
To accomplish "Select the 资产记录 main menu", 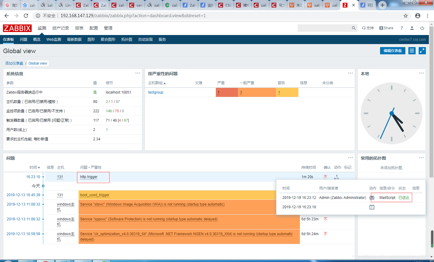I will tap(61, 28).
